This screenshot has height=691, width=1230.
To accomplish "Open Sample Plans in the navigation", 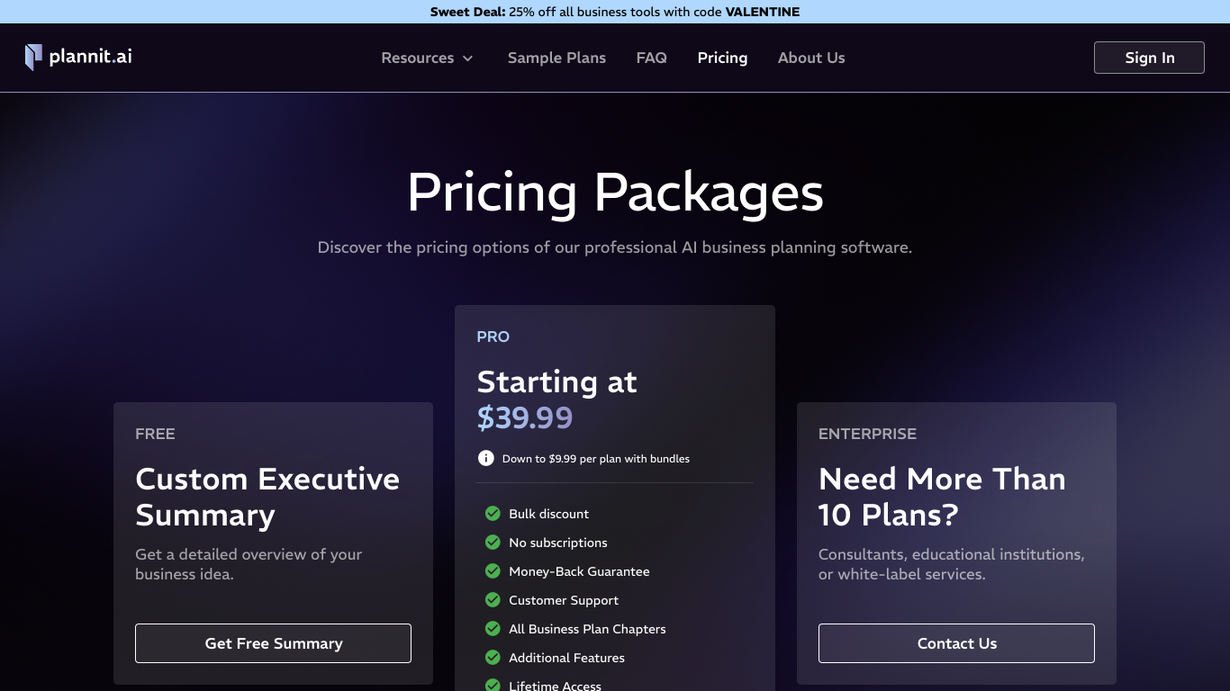I will pos(556,58).
